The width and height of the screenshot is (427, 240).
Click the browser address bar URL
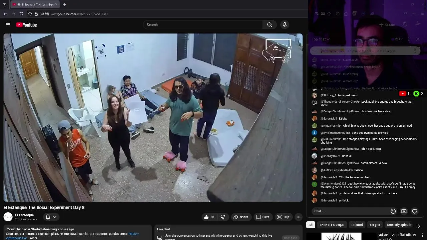79,14
